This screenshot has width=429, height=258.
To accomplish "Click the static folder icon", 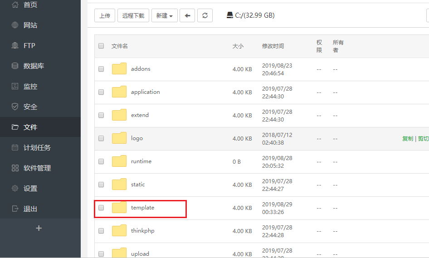I will tap(119, 185).
